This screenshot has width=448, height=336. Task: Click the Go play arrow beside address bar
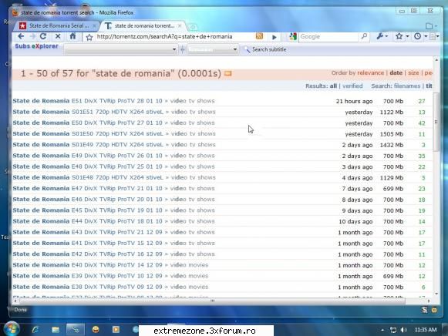275,37
